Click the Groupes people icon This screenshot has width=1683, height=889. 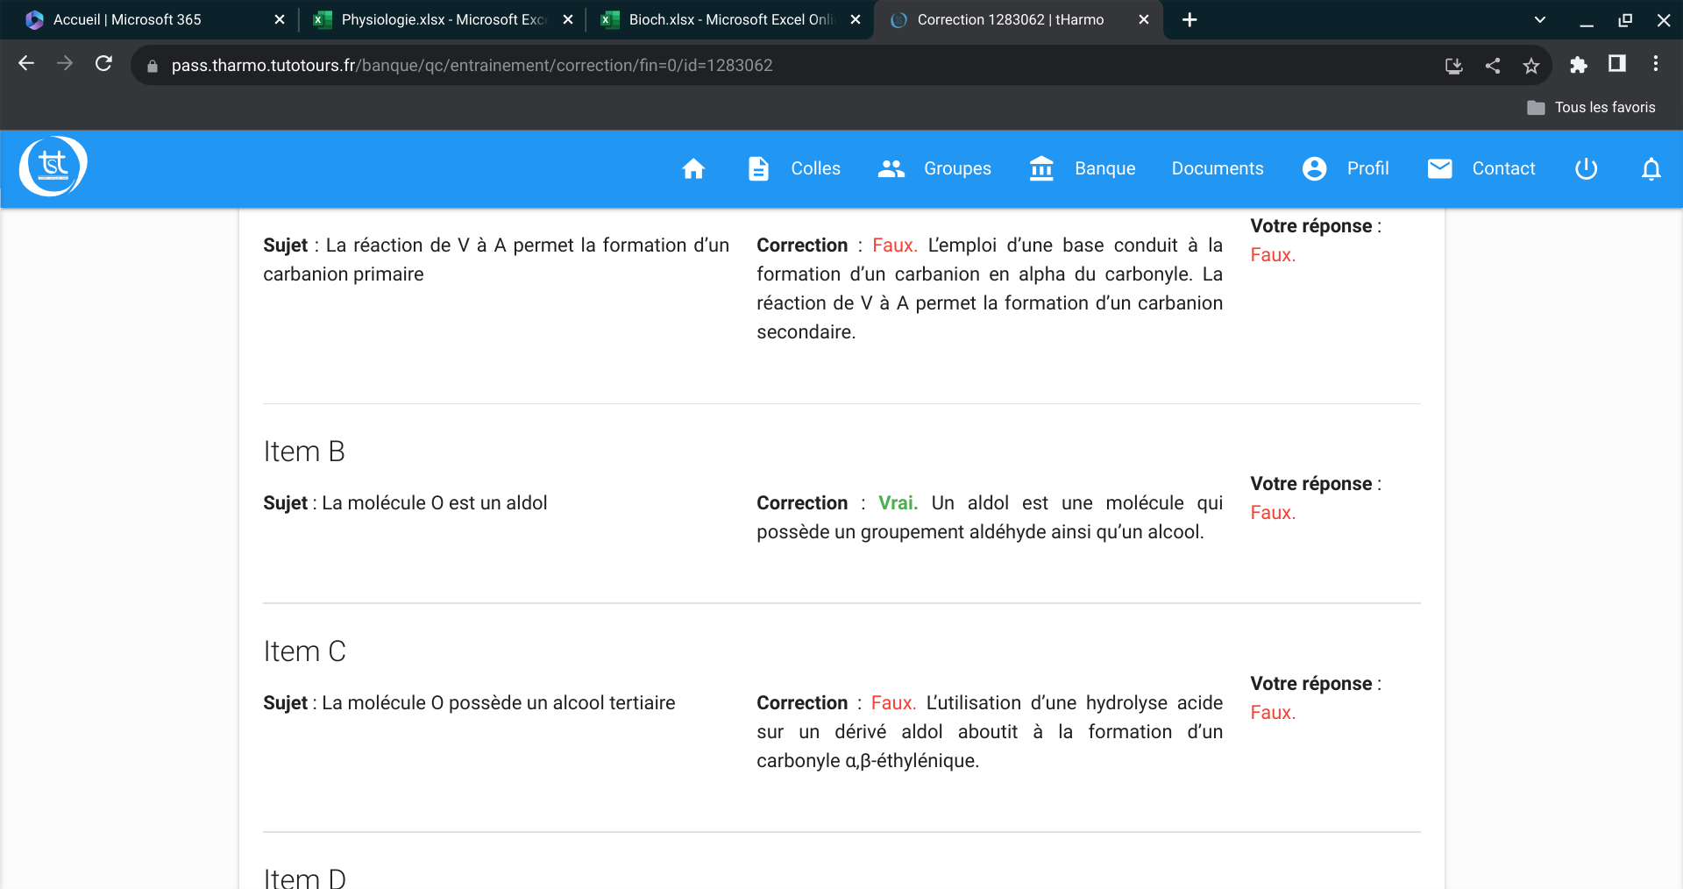pos(891,168)
